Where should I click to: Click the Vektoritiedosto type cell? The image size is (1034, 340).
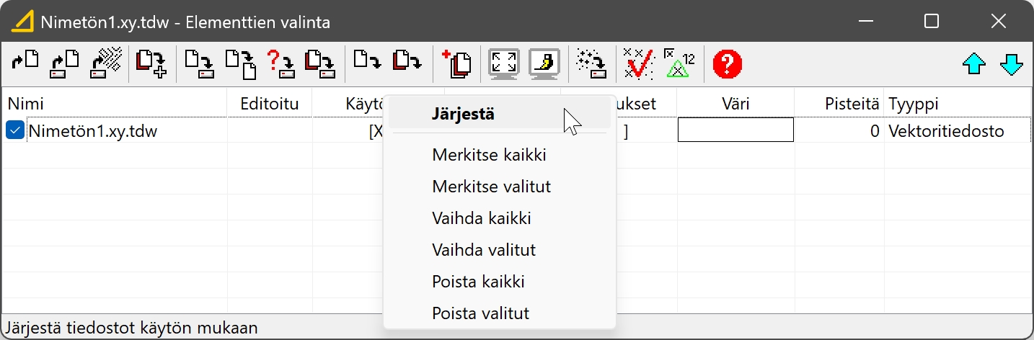[958, 131]
